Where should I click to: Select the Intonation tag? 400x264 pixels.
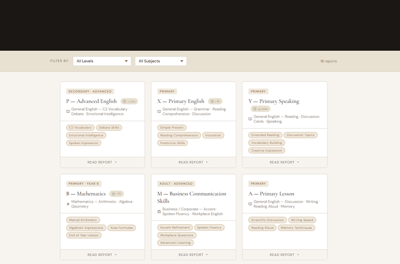coord(213,136)
